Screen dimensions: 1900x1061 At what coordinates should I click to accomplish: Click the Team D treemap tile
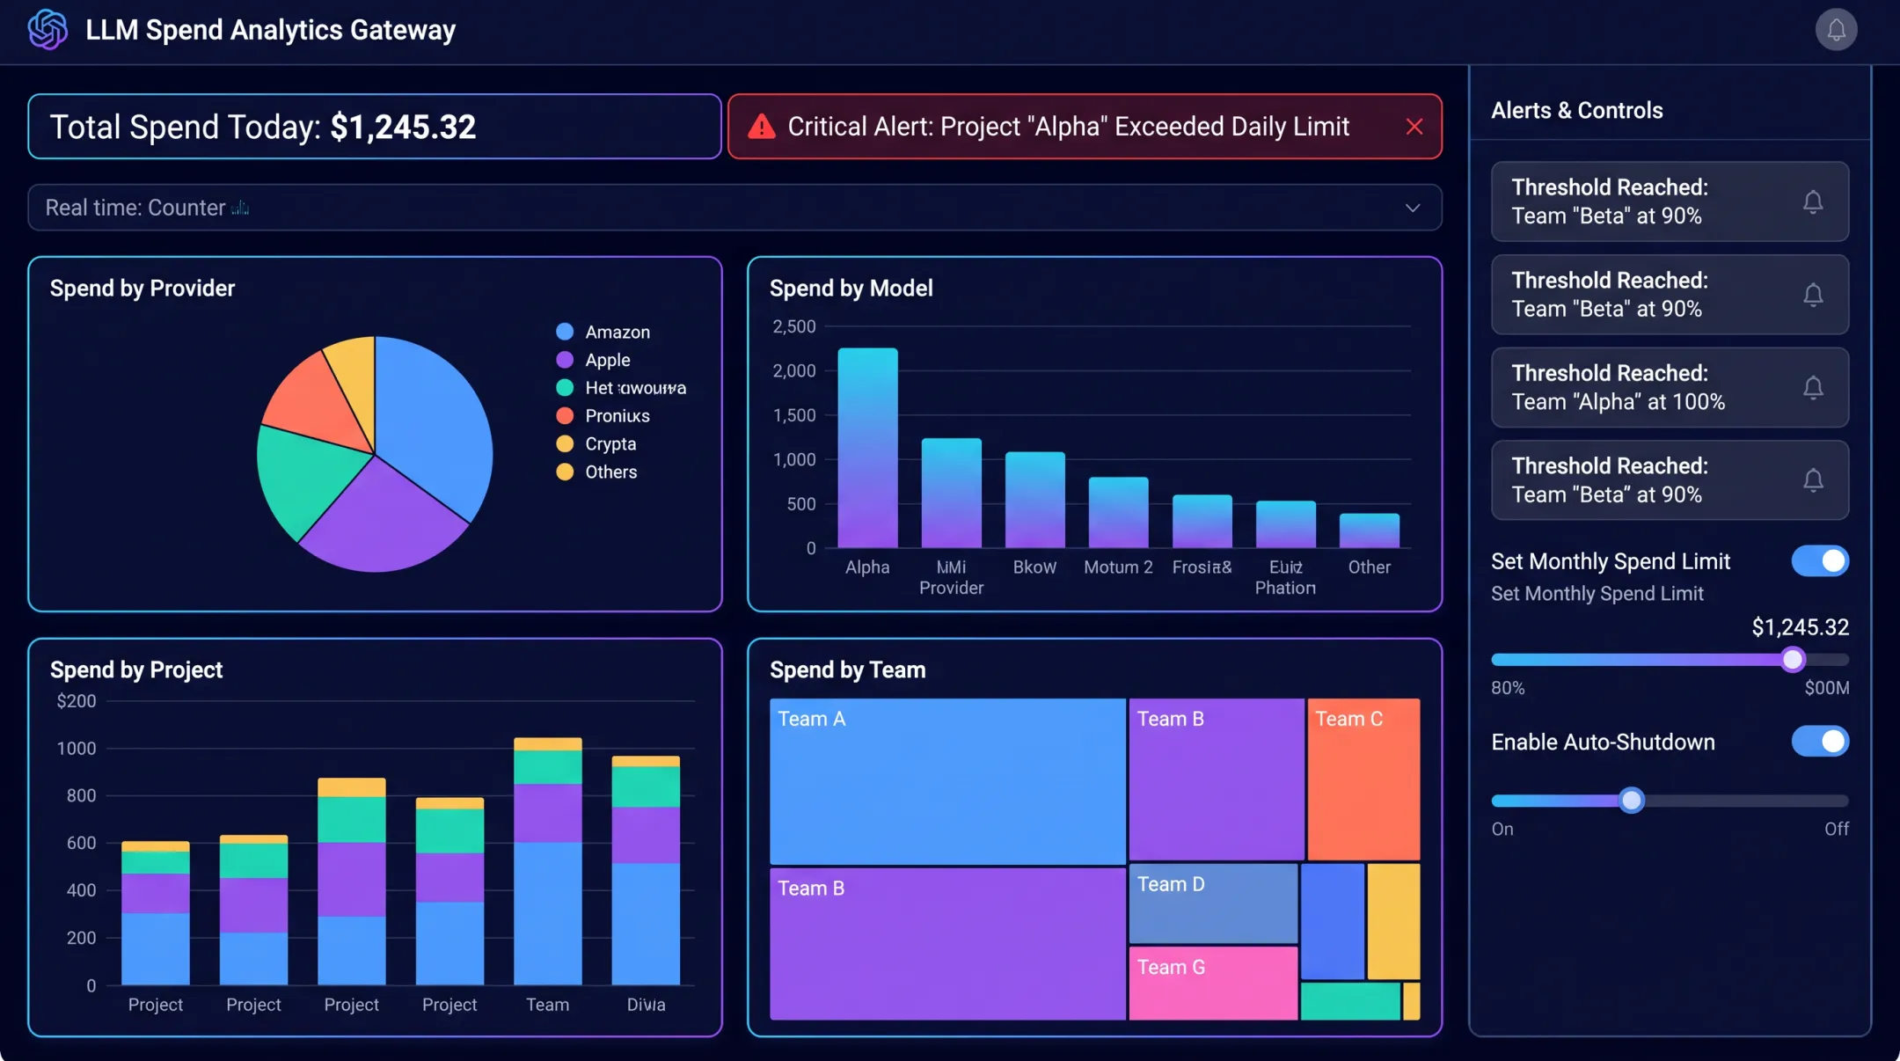pyautogui.click(x=1213, y=904)
